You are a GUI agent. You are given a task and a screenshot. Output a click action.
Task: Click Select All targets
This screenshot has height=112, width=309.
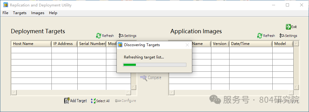click(x=100, y=101)
